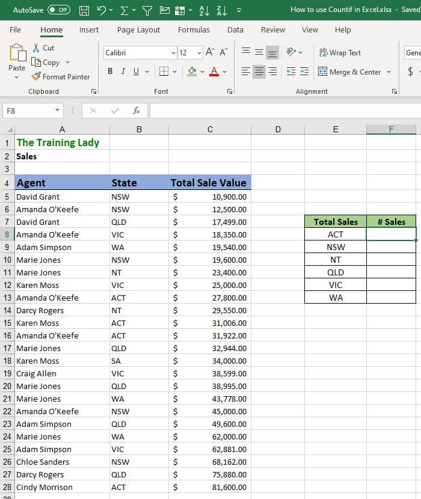Image resolution: width=421 pixels, height=499 pixels.
Task: Open the Number Format dropdown box
Action: [413, 52]
